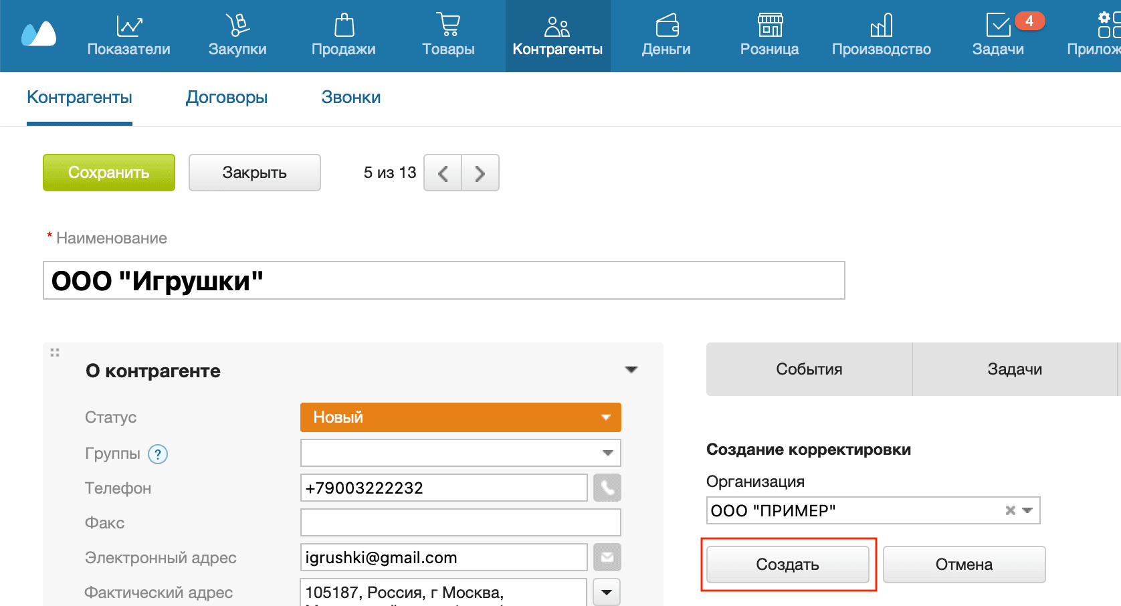The height and width of the screenshot is (606, 1121).
Task: Open the Производство section
Action: tap(881, 35)
